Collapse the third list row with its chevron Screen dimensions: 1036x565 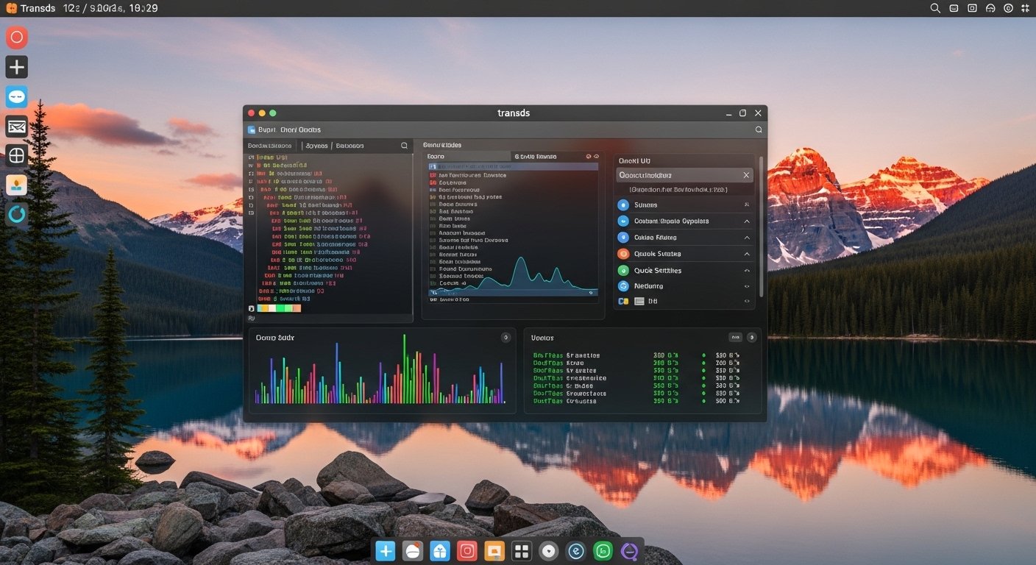tap(747, 238)
